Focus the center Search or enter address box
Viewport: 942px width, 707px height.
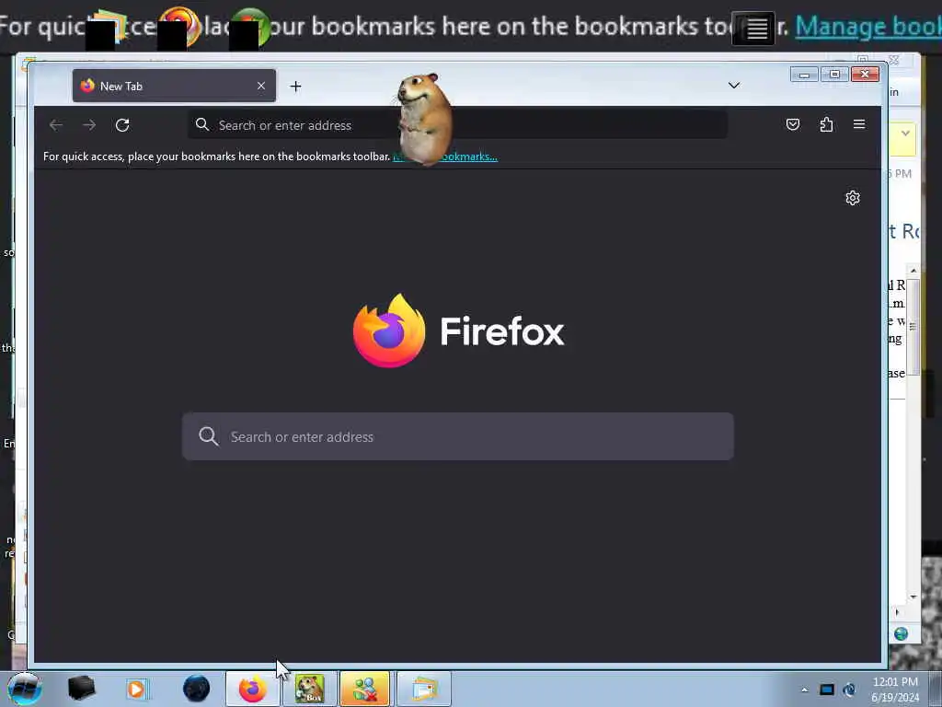point(458,436)
